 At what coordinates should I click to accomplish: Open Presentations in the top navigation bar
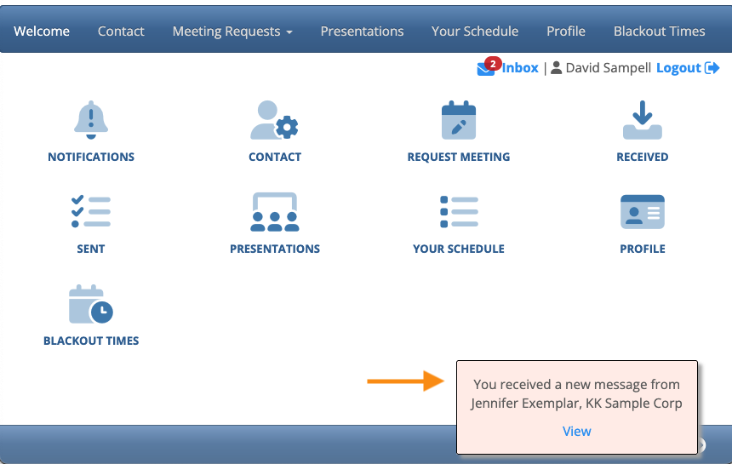click(x=362, y=32)
